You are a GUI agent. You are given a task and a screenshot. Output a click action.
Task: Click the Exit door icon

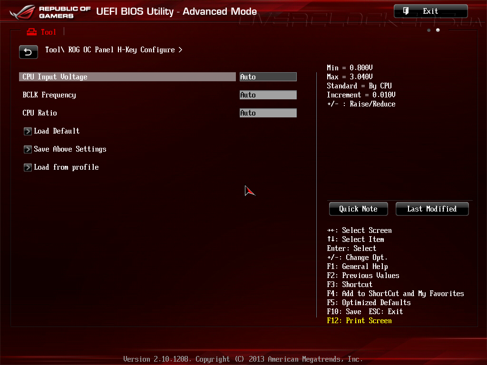[406, 11]
